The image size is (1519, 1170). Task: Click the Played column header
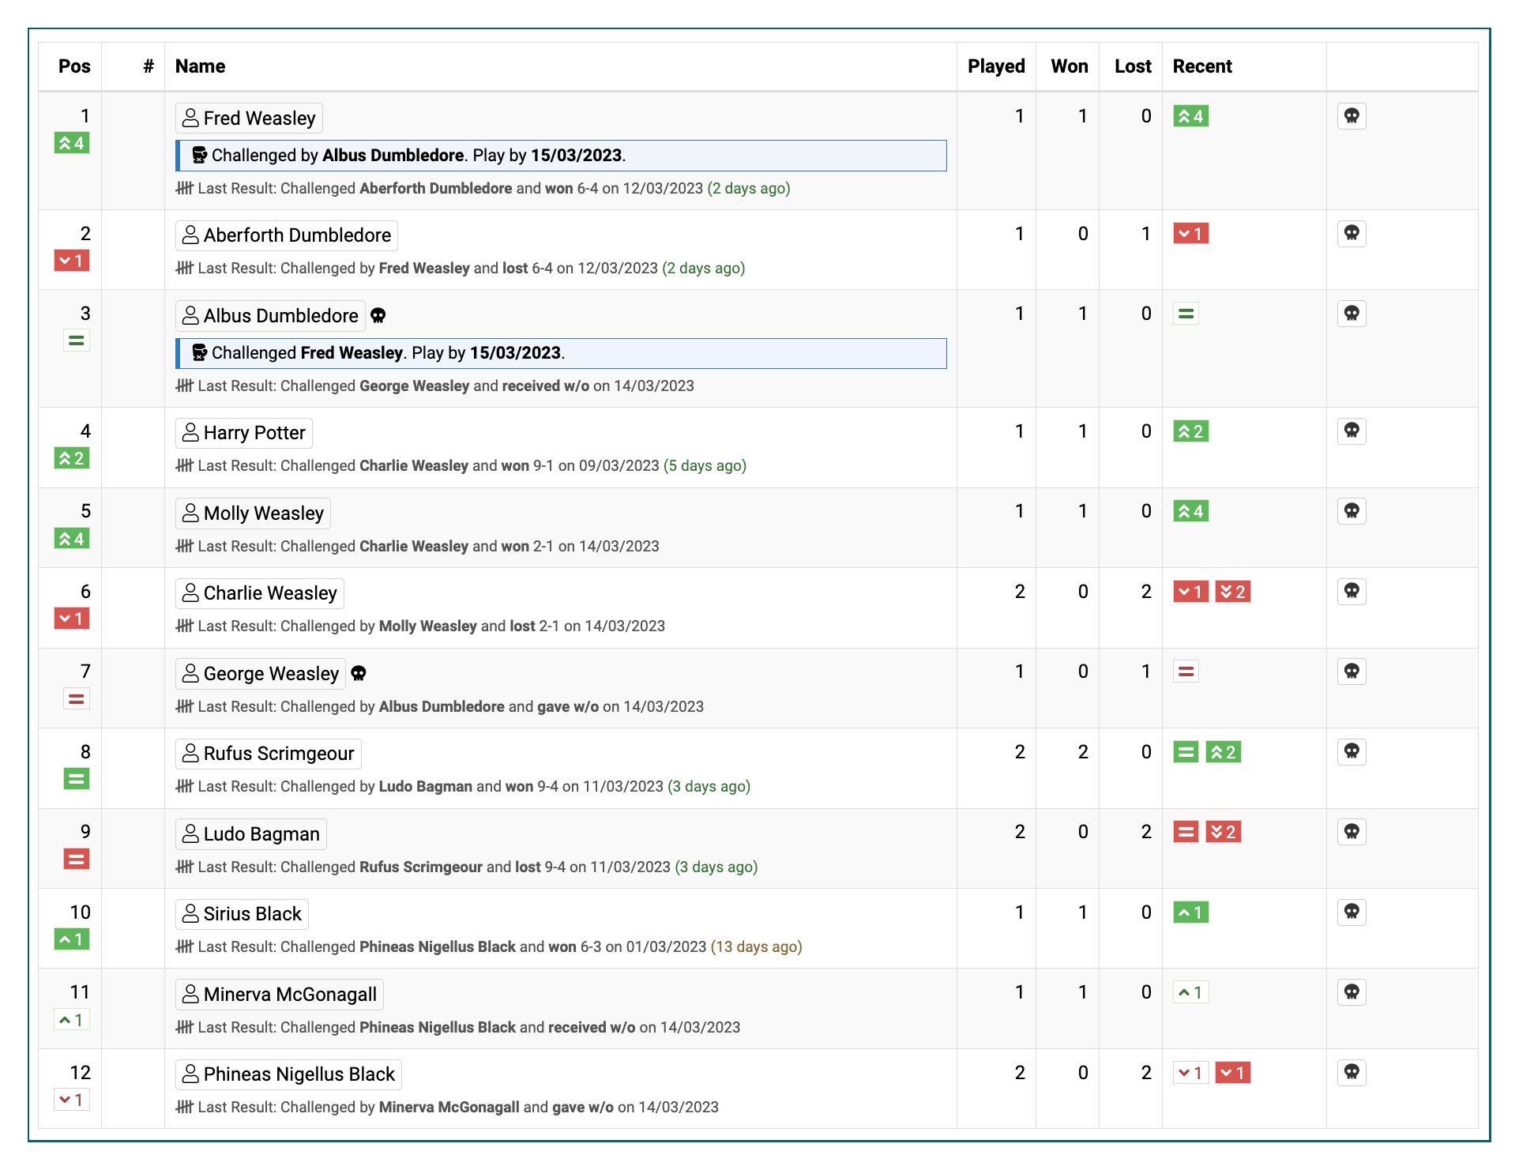(995, 66)
